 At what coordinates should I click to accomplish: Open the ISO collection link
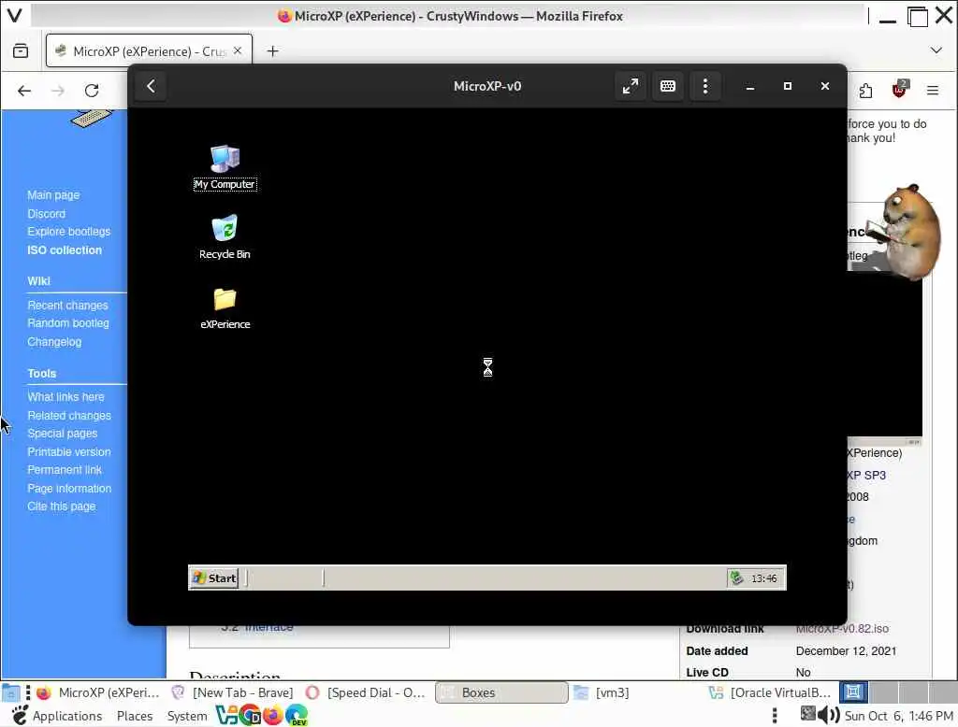click(x=65, y=249)
